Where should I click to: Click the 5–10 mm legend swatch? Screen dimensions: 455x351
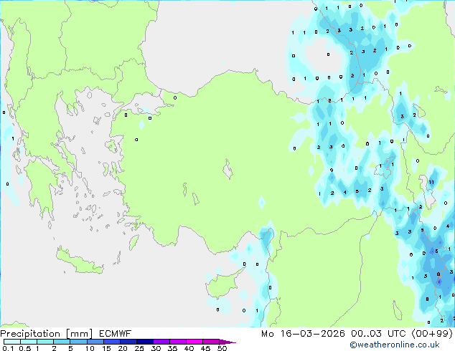(x=79, y=342)
